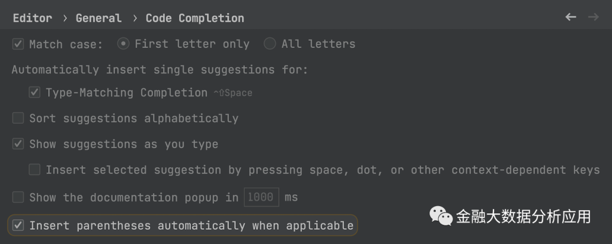
Task: Click the chevron before Code Completion
Action: 134,18
